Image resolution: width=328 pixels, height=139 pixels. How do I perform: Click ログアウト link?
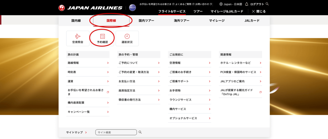pyautogui.click(x=257, y=4)
